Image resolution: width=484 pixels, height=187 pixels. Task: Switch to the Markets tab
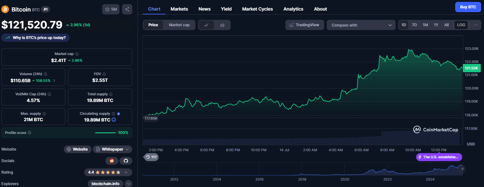tap(179, 9)
